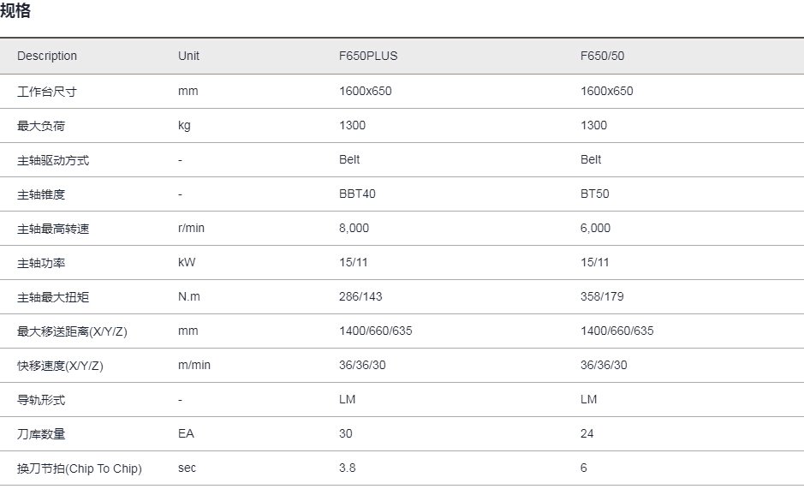Select the 刀库数量 value 30
This screenshot has height=489, width=804.
pyautogui.click(x=346, y=433)
